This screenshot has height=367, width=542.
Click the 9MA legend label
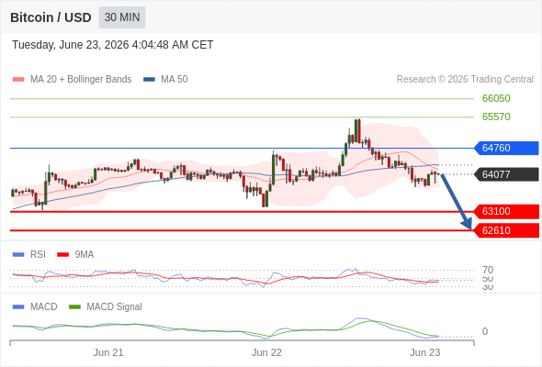[x=85, y=255]
